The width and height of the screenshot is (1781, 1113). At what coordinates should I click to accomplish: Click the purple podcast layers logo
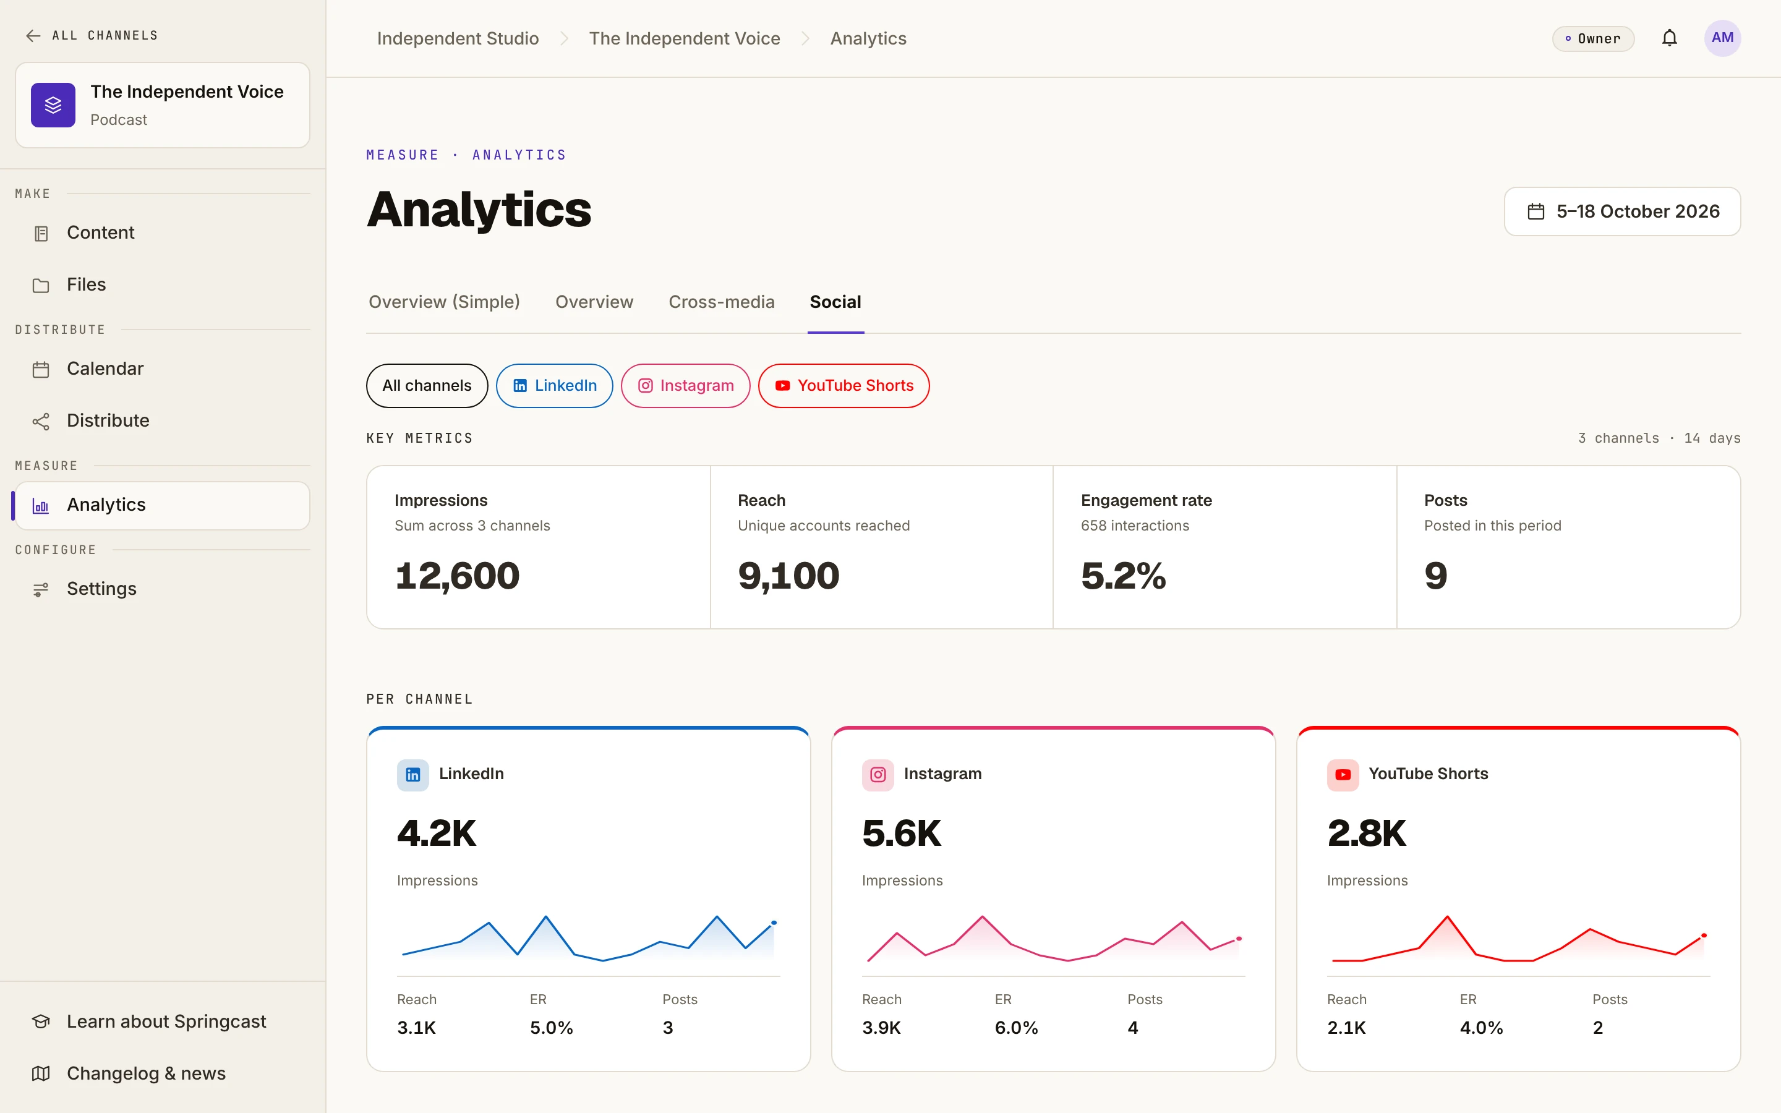coord(53,105)
